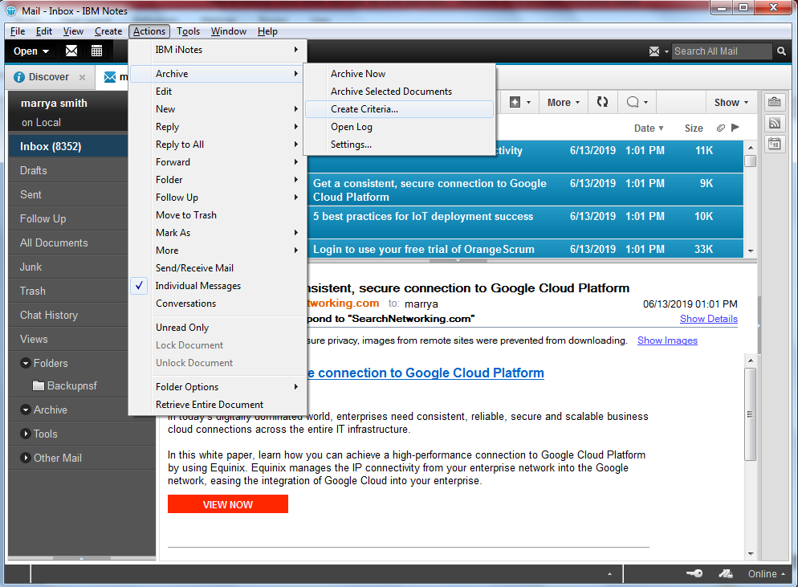Click the RSS feeds icon on the right sidebar
This screenshot has height=587, width=798.
pyautogui.click(x=774, y=123)
